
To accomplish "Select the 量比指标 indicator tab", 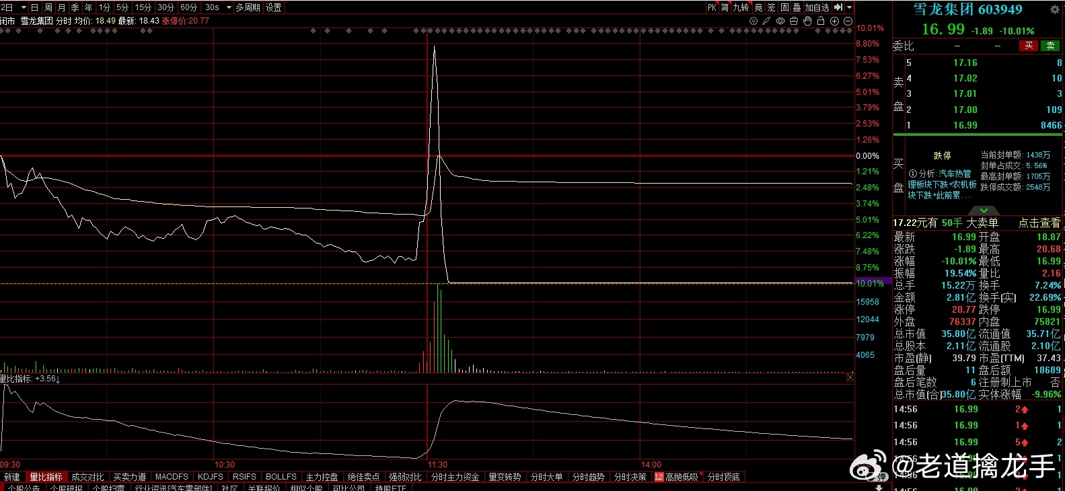I will [x=46, y=477].
